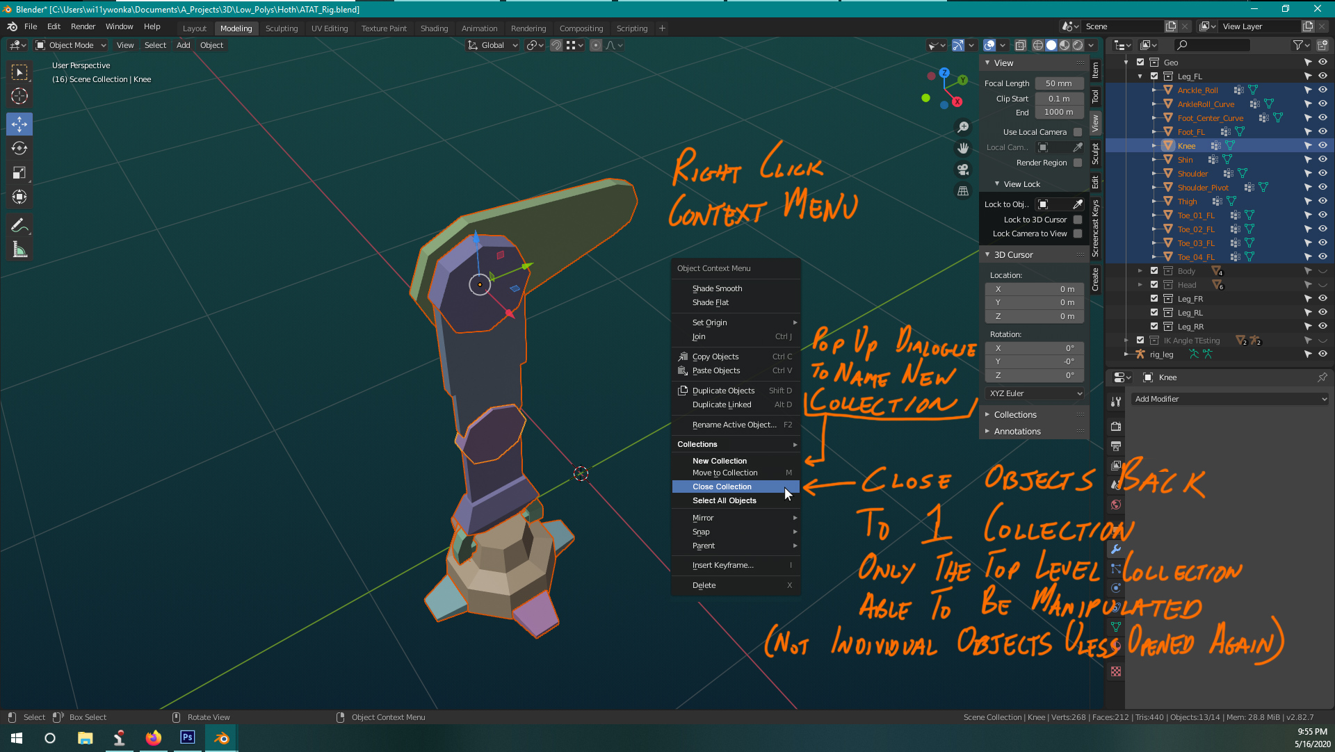
Task: Click the outliner search field
Action: pyautogui.click(x=1212, y=45)
